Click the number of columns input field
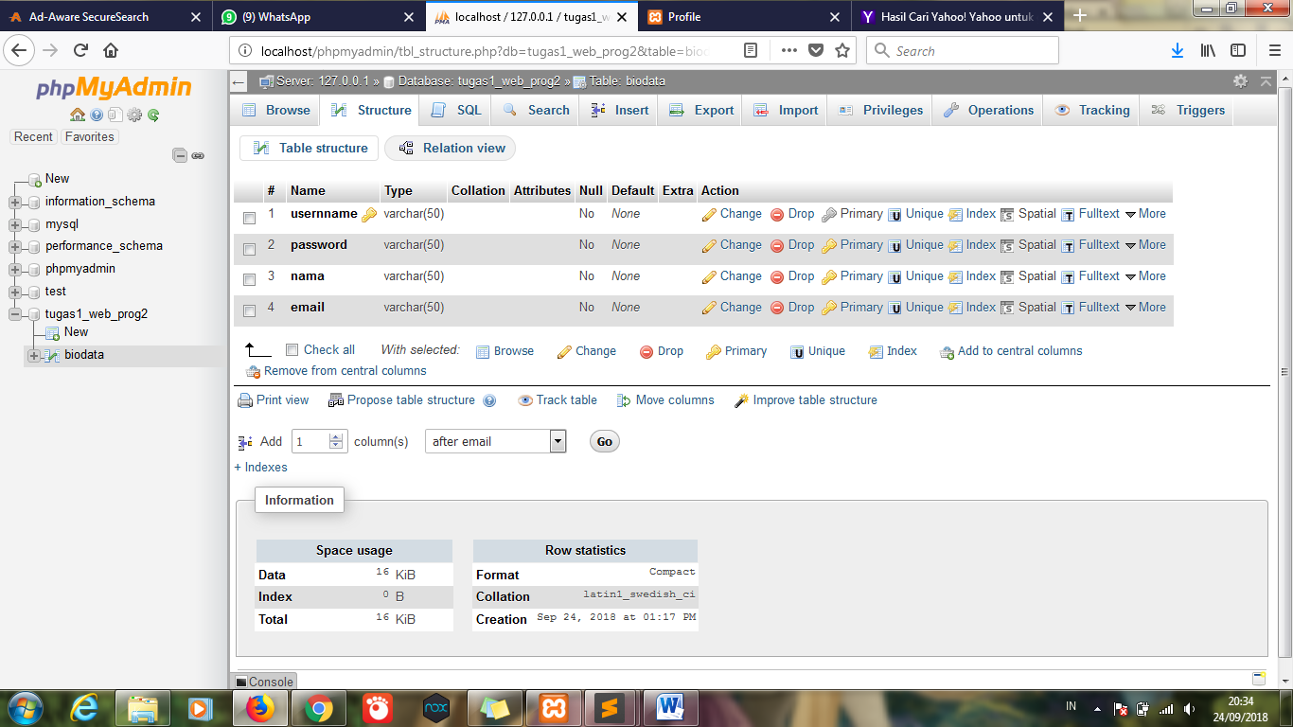Screen dimensions: 1293x727 [319, 441]
